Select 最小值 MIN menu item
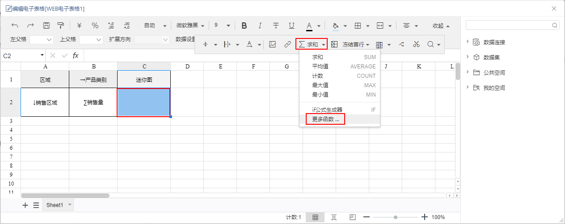 (x=340, y=95)
